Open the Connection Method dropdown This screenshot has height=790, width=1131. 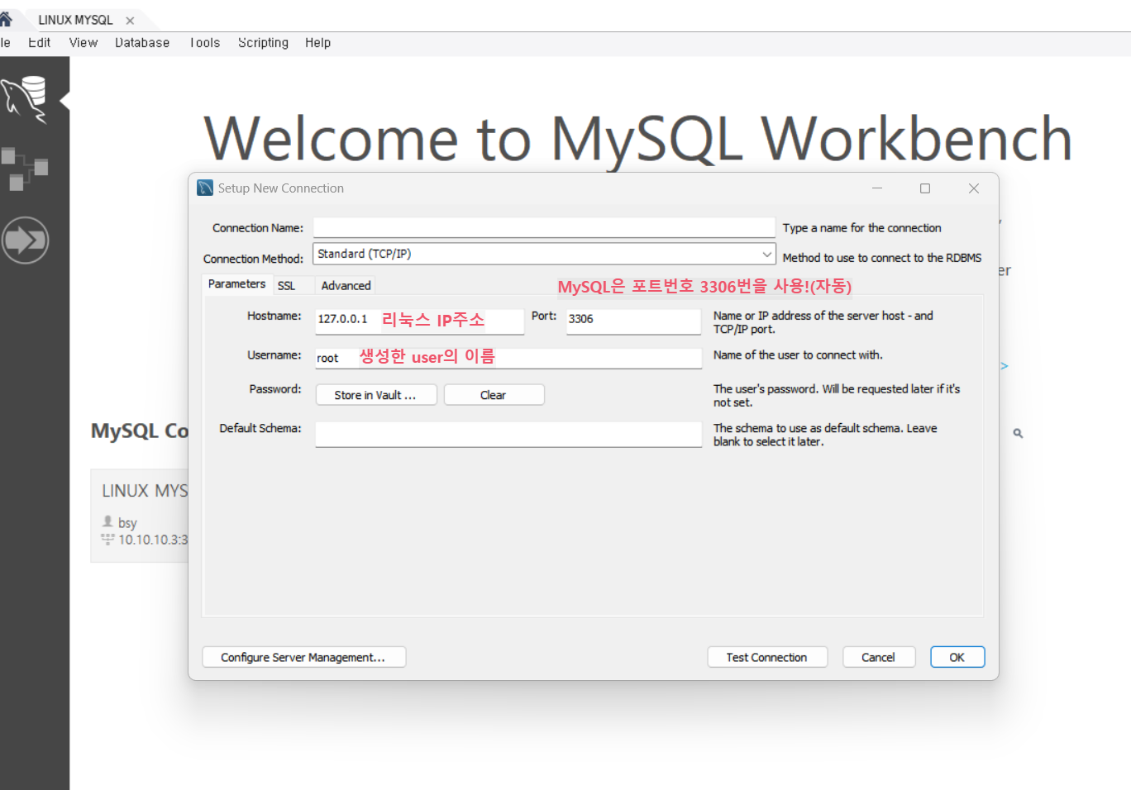(x=544, y=254)
